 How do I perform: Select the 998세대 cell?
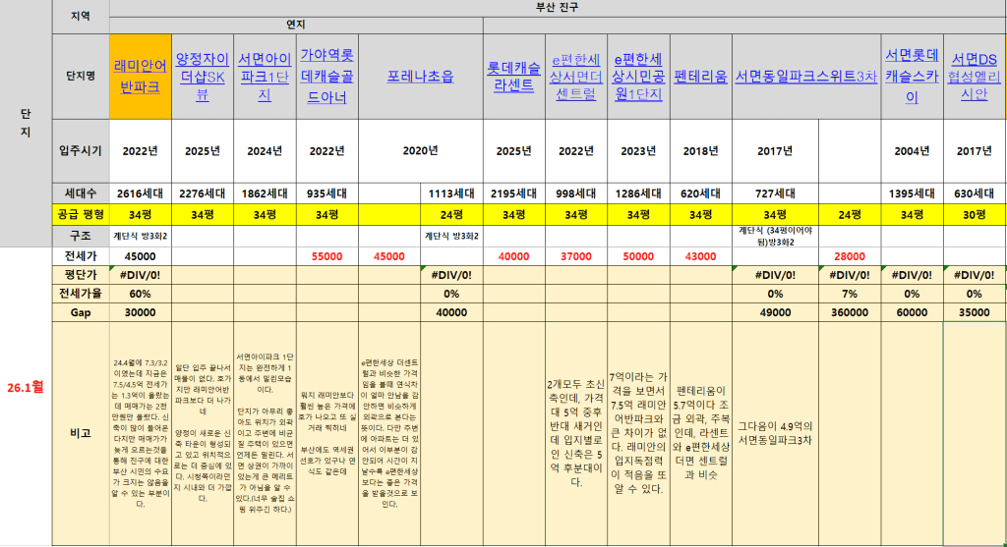coord(576,193)
